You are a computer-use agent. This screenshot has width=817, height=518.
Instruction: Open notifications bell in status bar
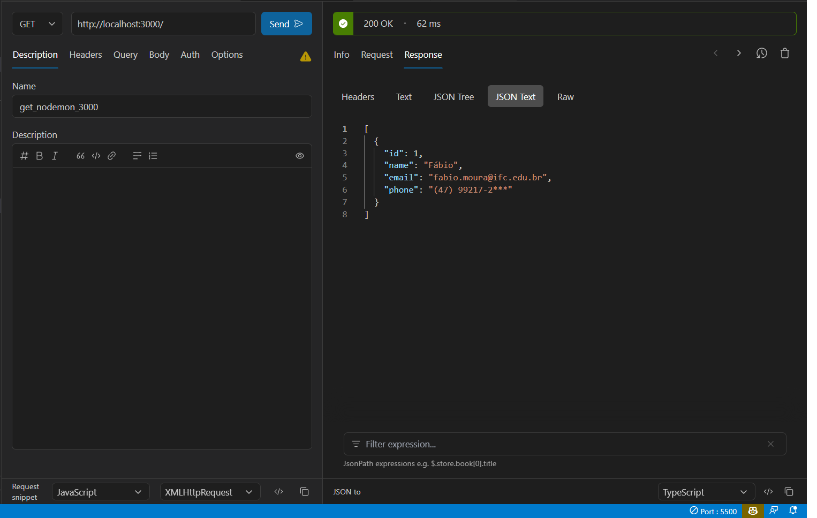tap(793, 511)
